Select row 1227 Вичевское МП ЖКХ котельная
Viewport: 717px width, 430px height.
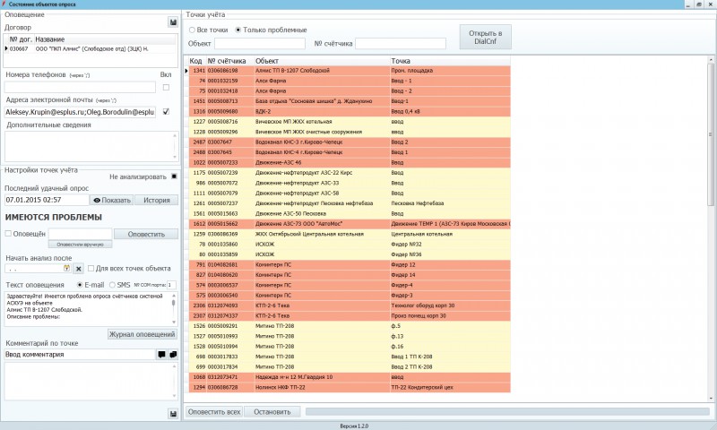[350, 122]
